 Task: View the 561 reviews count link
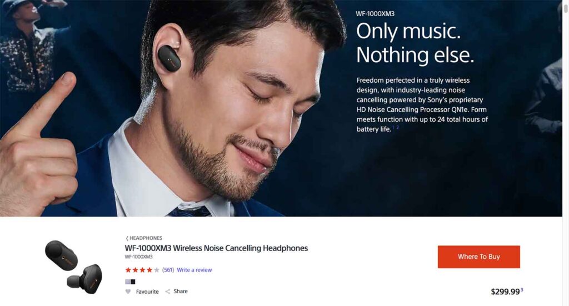click(168, 270)
